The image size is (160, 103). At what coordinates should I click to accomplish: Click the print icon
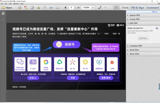tap(51, 8)
